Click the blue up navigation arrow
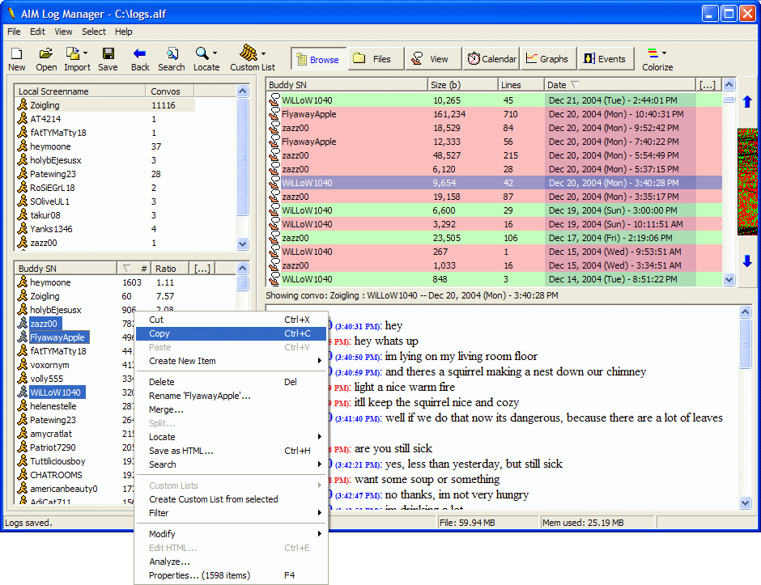The height and width of the screenshot is (585, 761). click(747, 100)
